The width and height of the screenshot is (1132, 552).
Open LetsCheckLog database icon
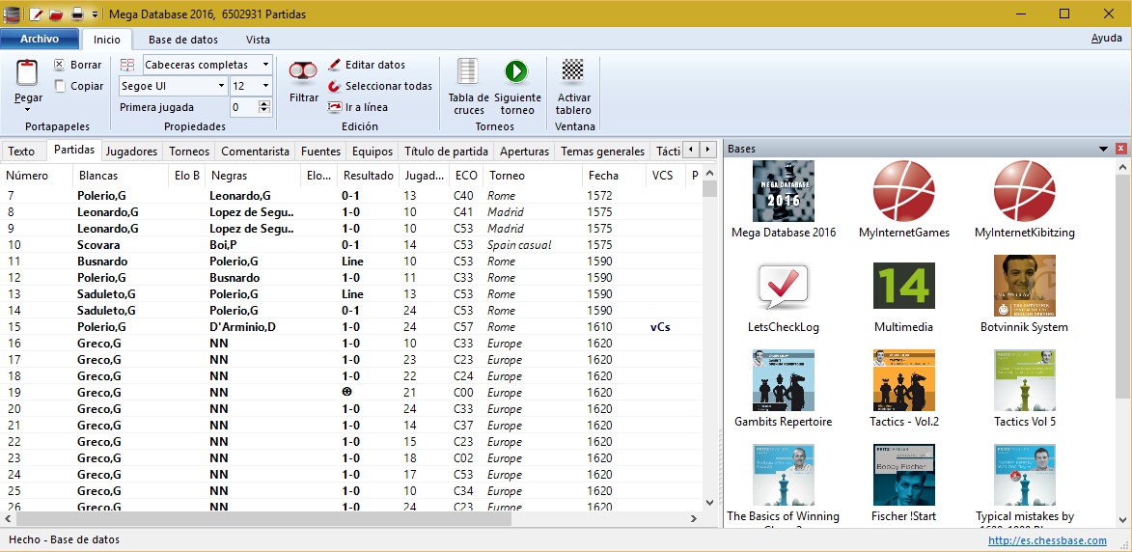(784, 287)
